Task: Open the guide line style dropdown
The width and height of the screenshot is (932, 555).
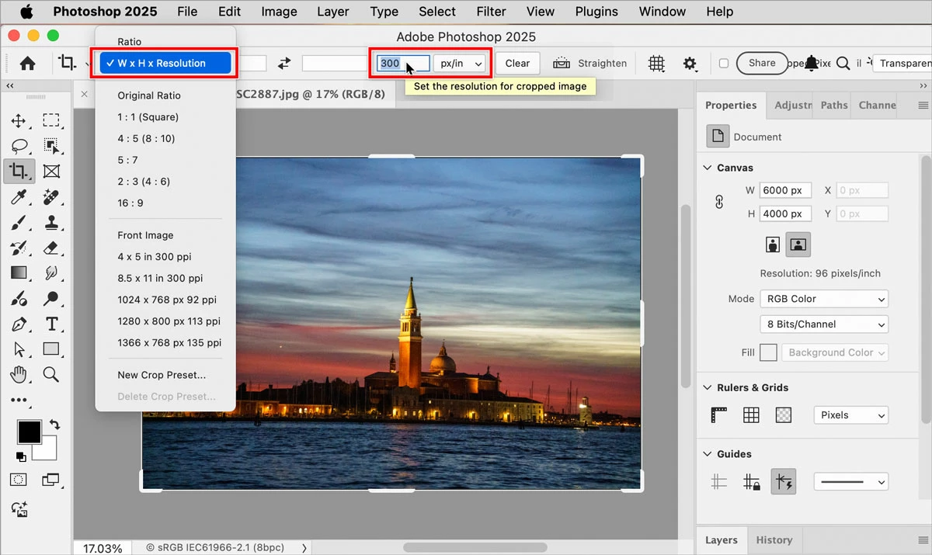Action: (x=851, y=482)
